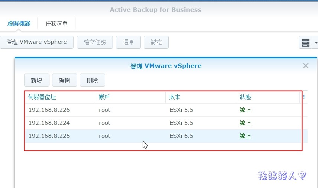
Task: Click the 管理 VMware vSphere button
Action: [x=37, y=42]
